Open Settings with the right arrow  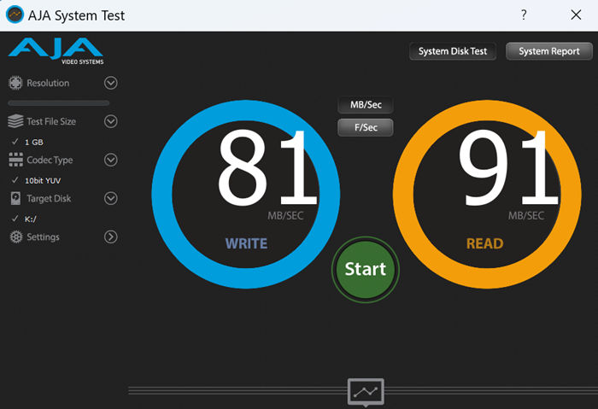[x=110, y=237]
